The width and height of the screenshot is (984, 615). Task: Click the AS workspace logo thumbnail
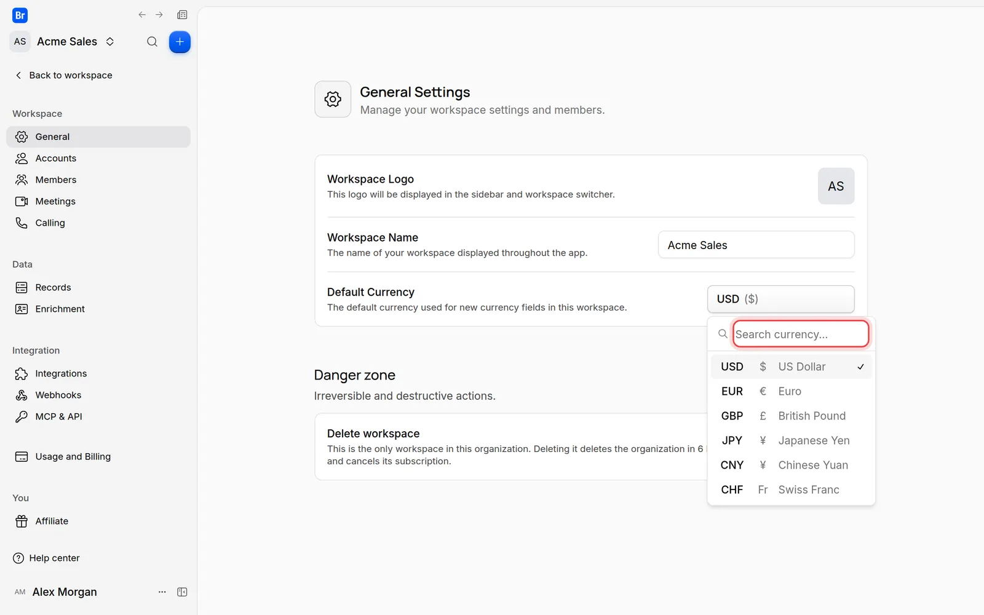(x=836, y=186)
